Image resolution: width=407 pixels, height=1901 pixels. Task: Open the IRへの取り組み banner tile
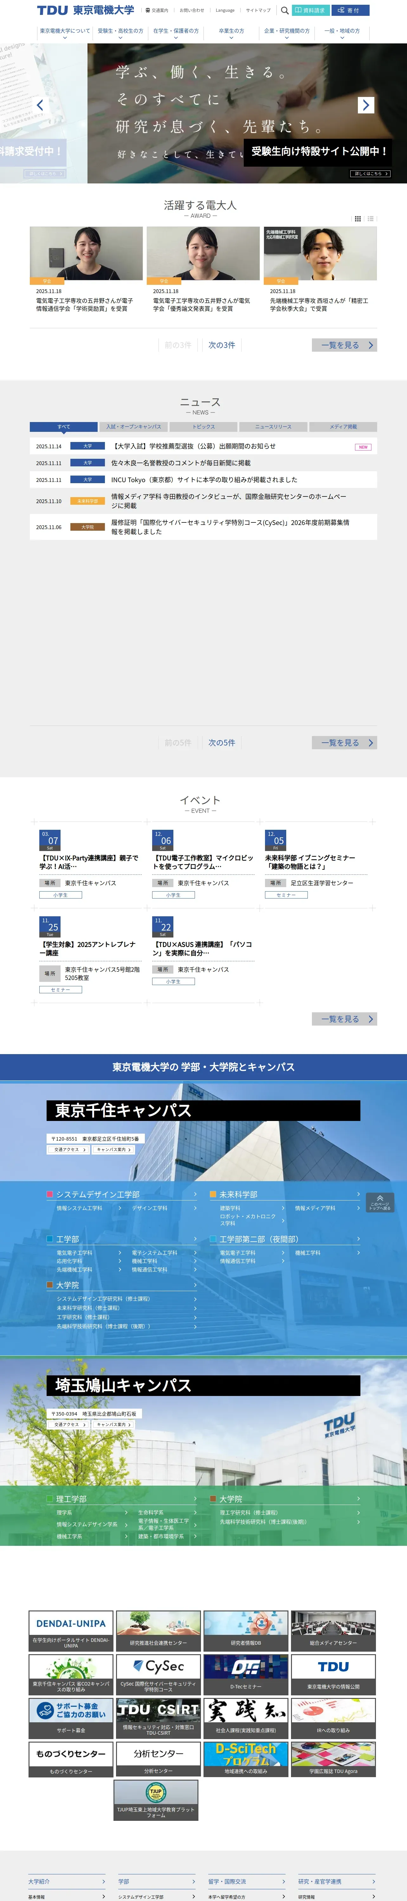[333, 1718]
